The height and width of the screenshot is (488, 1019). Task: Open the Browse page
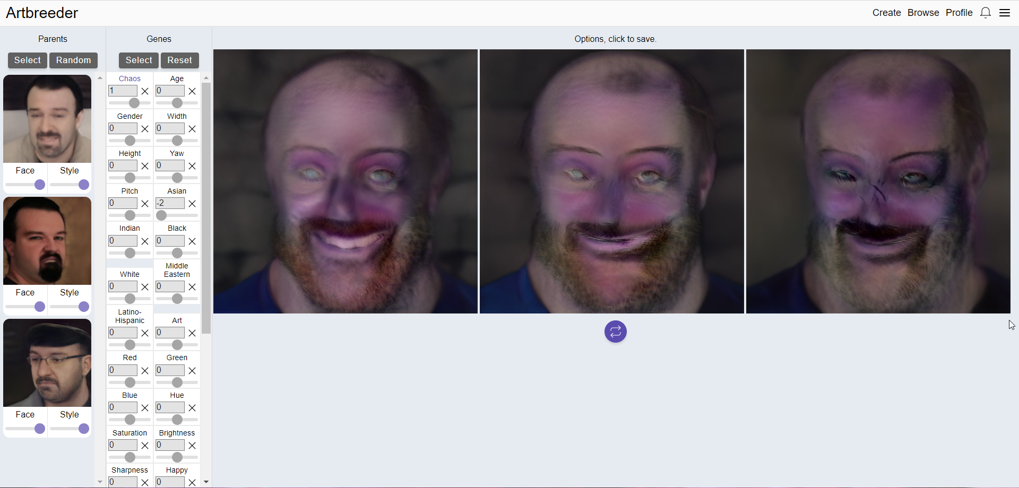[x=923, y=13]
